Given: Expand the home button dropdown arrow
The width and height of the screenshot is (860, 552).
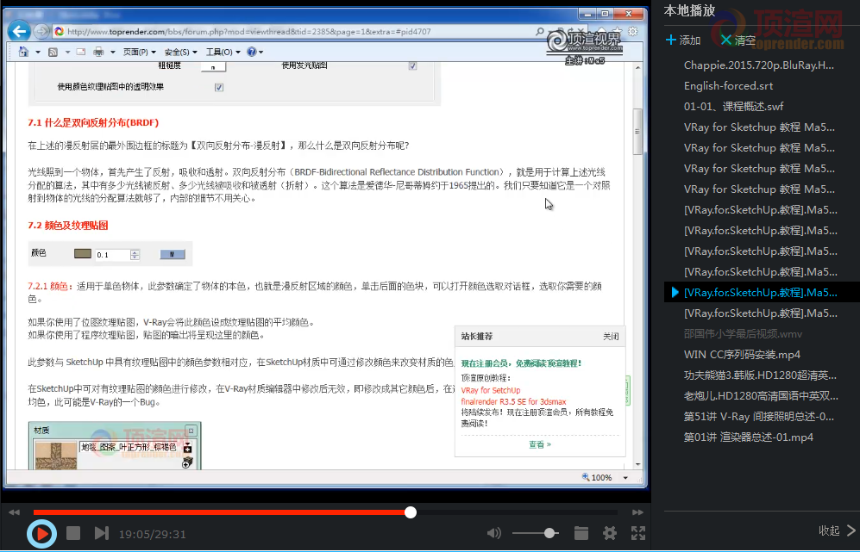Looking at the screenshot, I should 38,52.
